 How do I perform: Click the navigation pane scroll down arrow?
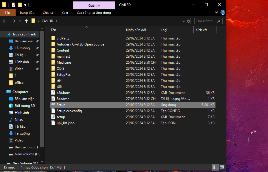coord(42,161)
